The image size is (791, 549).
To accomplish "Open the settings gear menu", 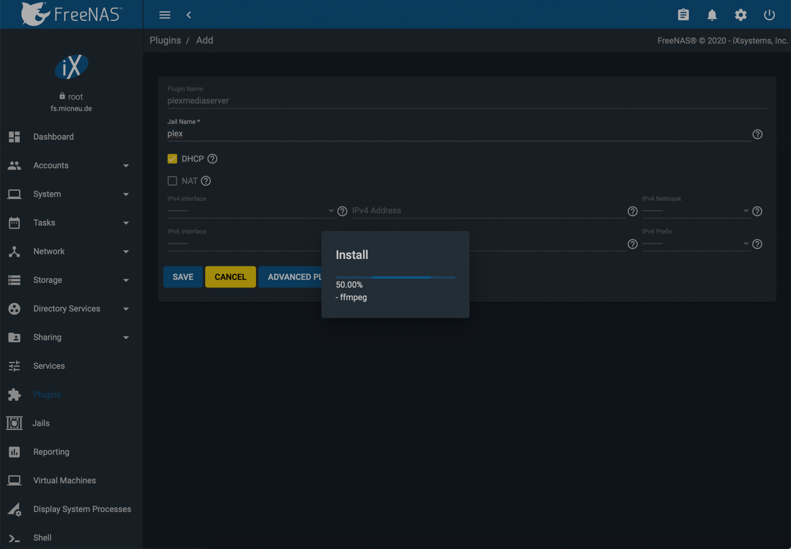I will 741,15.
